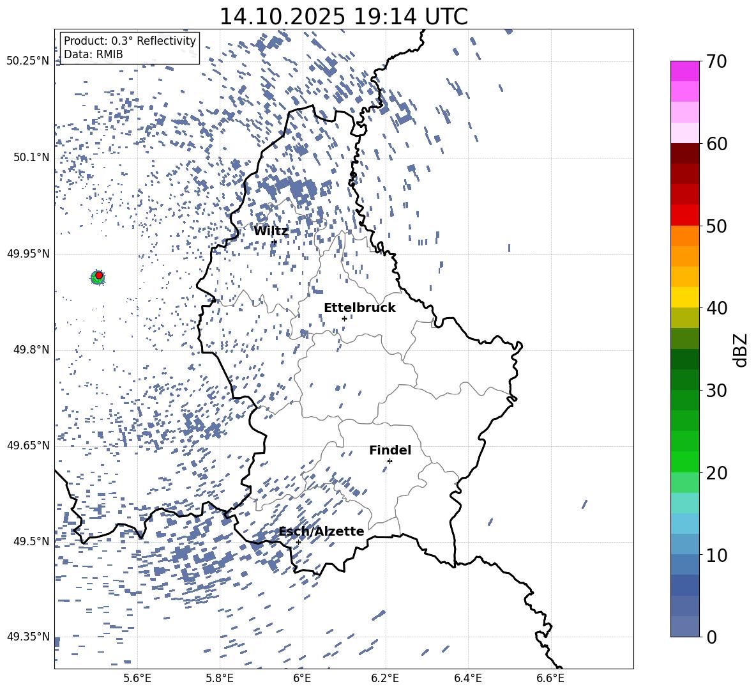Click the 6.4°E longitude label
Screen dimensions: 756x691
coord(467,678)
